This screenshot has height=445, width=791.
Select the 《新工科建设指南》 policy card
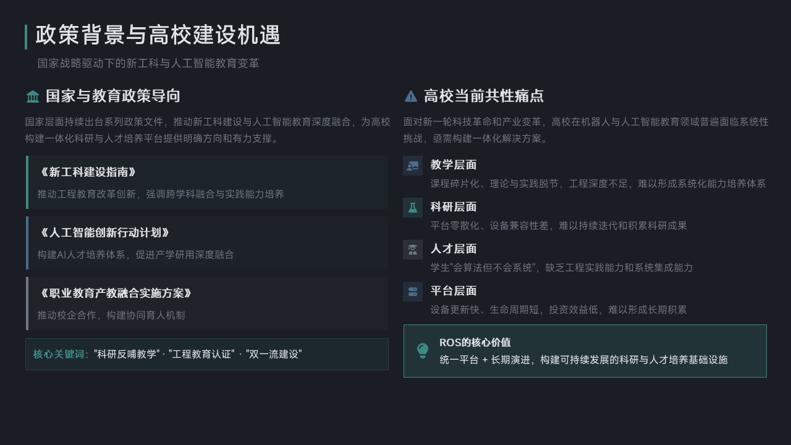click(207, 182)
